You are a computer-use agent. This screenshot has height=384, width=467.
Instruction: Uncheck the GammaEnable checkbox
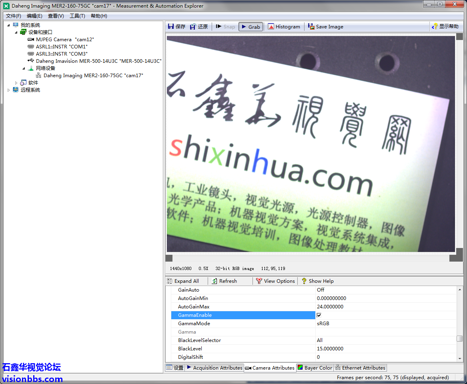tap(319, 315)
